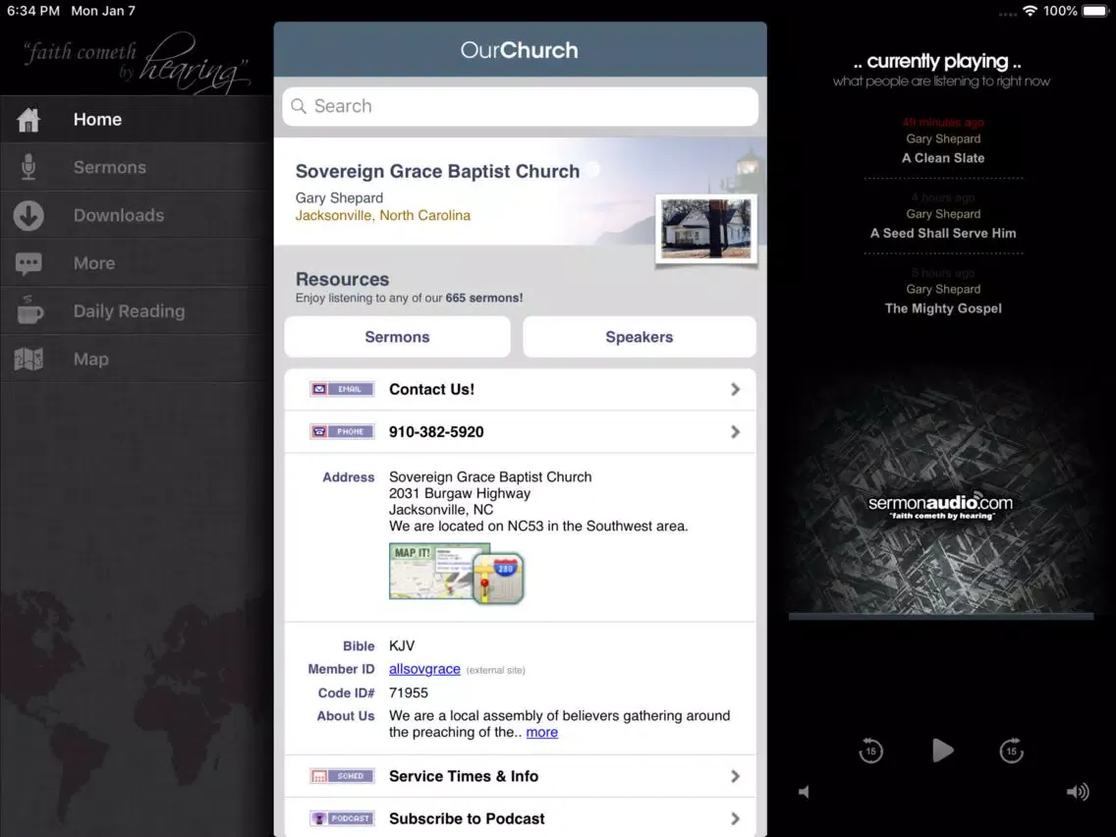Click the EMAIL badge icon
Image resolution: width=1116 pixels, height=837 pixels.
tap(342, 389)
